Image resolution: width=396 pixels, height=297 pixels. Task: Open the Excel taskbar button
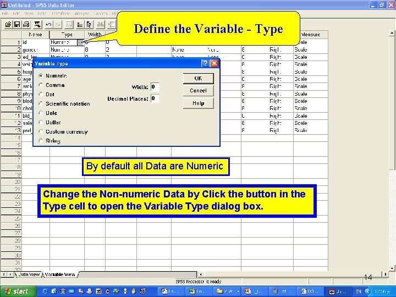pyautogui.click(x=198, y=291)
